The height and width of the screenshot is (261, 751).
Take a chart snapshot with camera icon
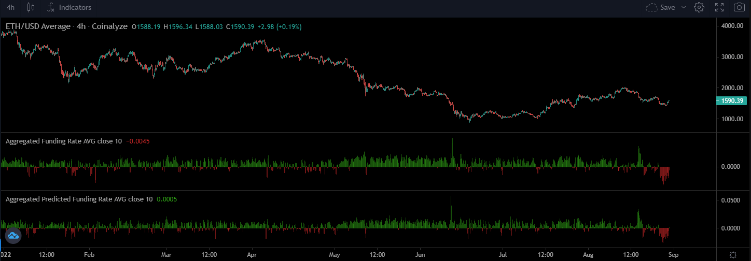click(x=739, y=7)
